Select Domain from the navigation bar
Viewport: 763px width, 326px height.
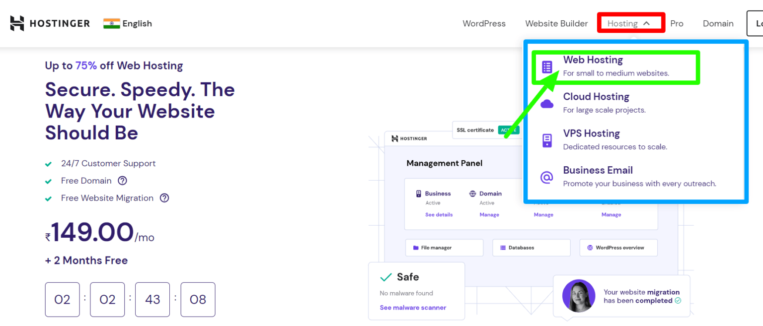[718, 23]
